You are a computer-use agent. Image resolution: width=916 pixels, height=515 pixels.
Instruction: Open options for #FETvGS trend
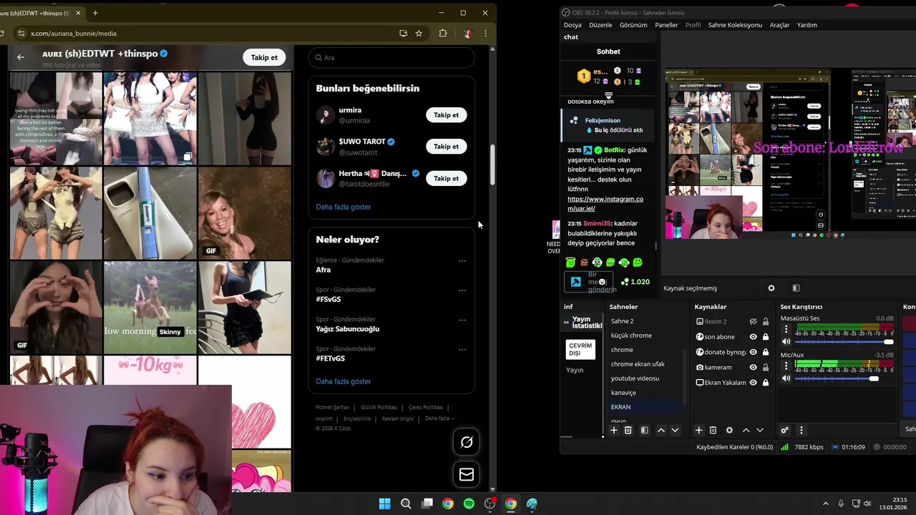tap(462, 350)
